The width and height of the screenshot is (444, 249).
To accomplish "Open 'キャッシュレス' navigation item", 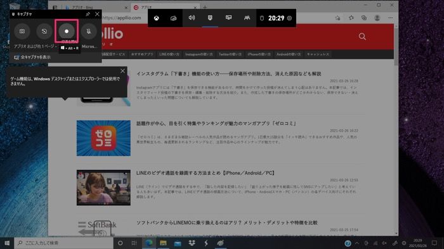I will 318,54.
